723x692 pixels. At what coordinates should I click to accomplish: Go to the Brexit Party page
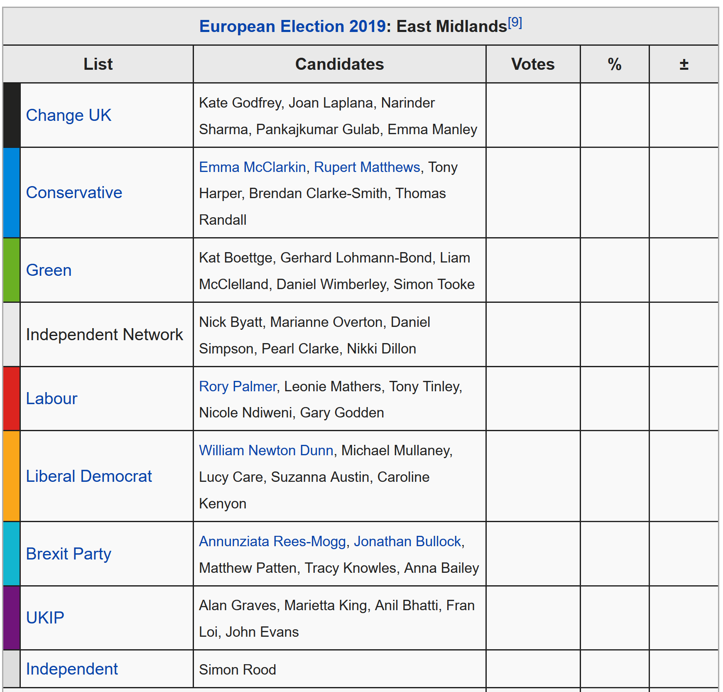pos(69,554)
